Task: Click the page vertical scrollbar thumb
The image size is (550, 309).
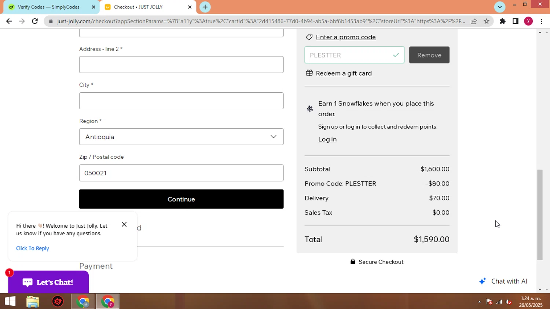Action: [540, 215]
